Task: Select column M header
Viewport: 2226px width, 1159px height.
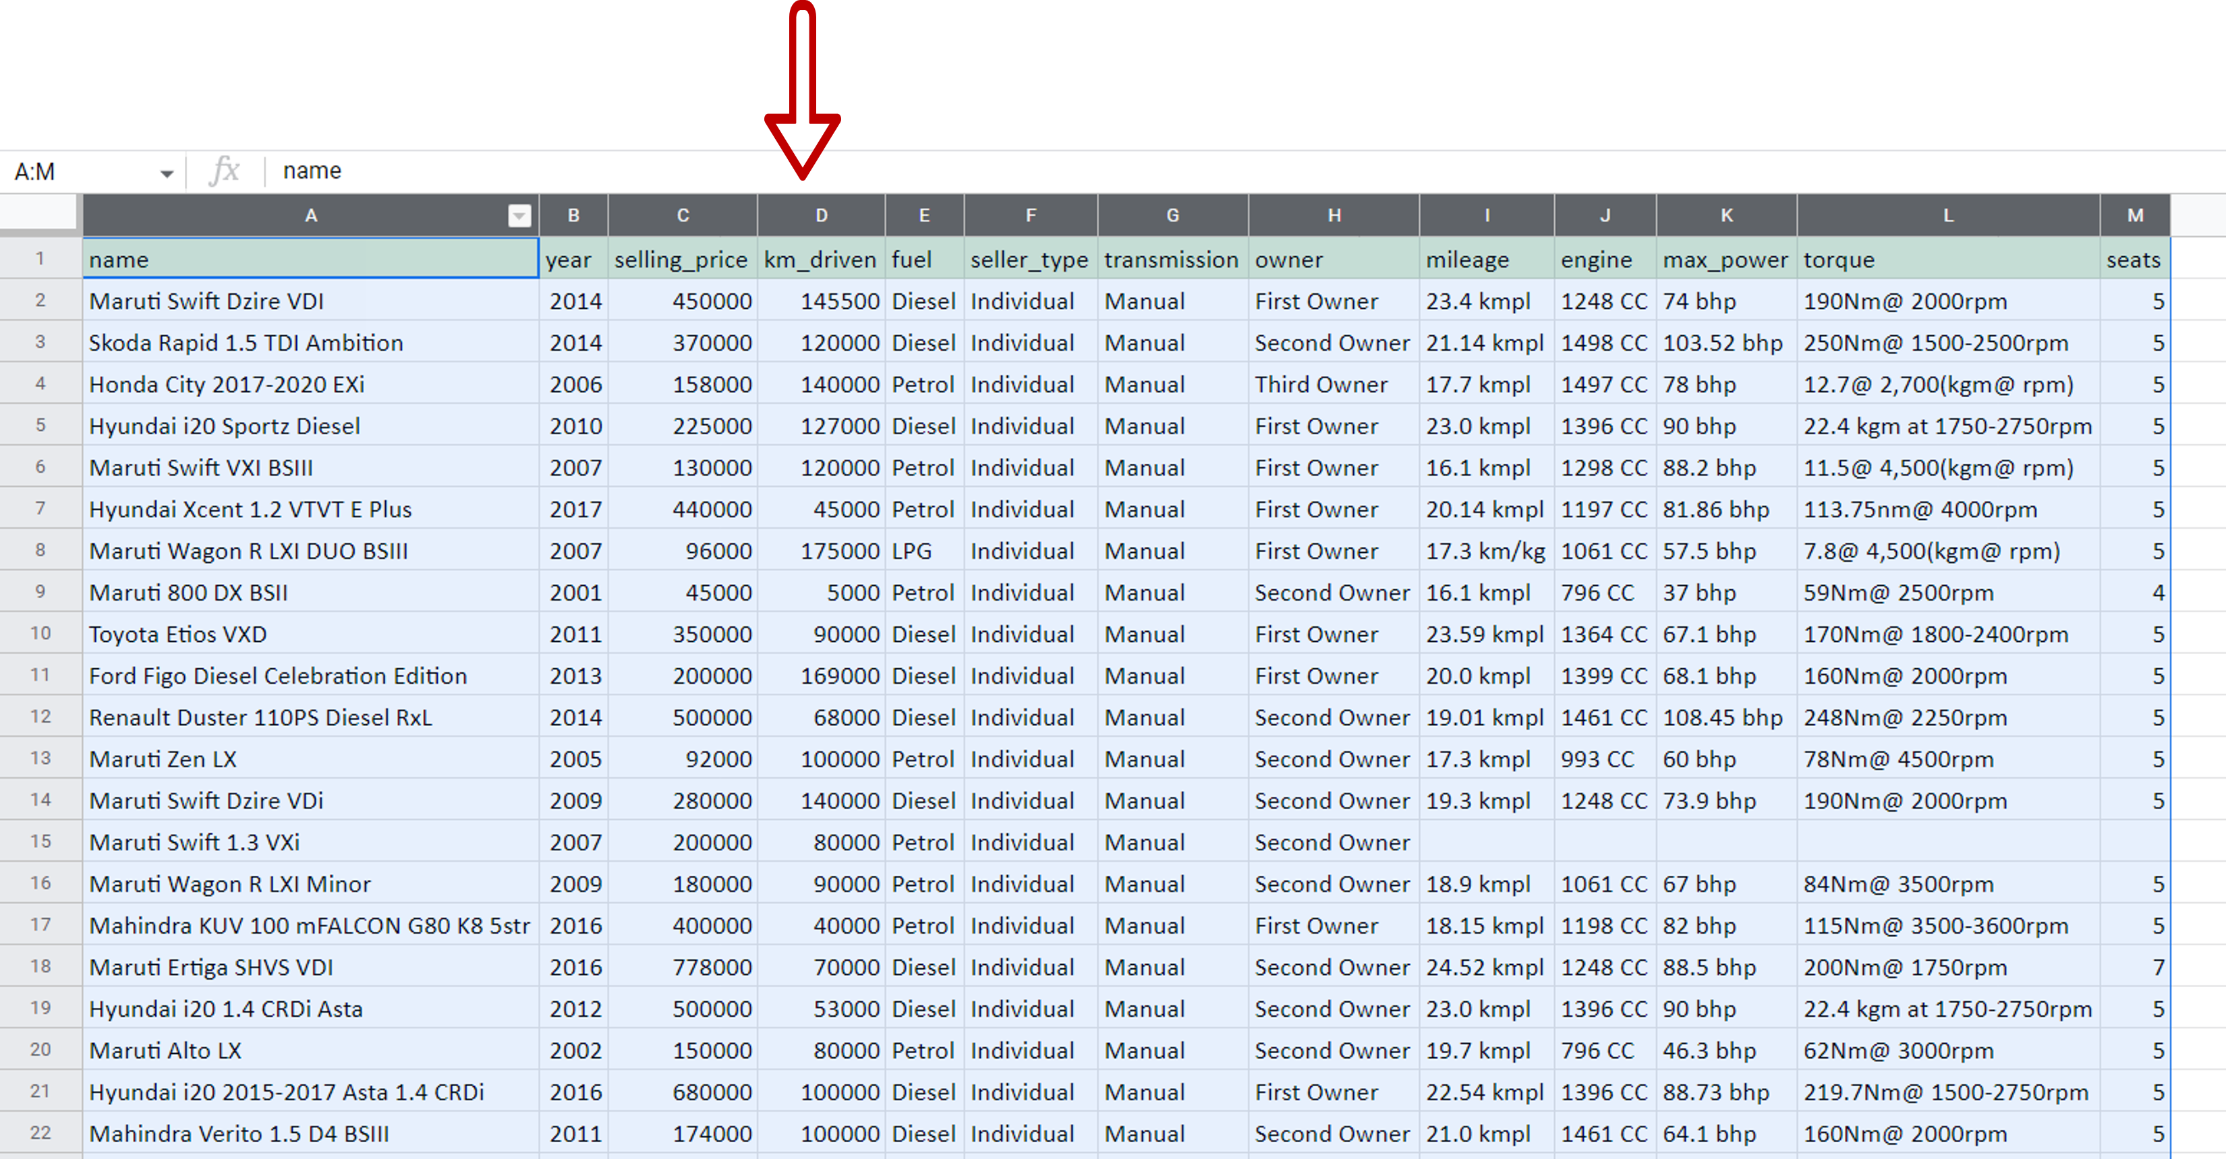Action: [x=2134, y=215]
